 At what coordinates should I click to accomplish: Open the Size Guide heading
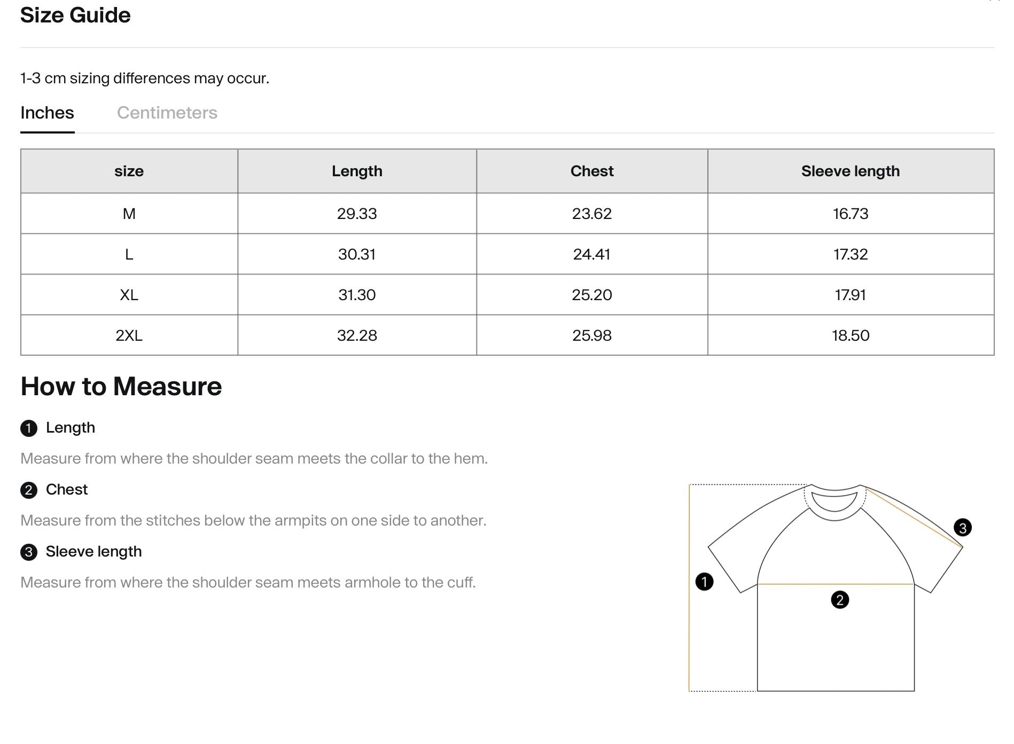(x=75, y=15)
